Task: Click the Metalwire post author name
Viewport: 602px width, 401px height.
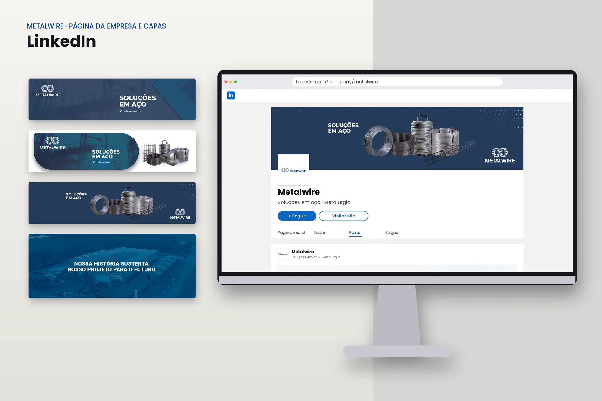Action: [303, 251]
